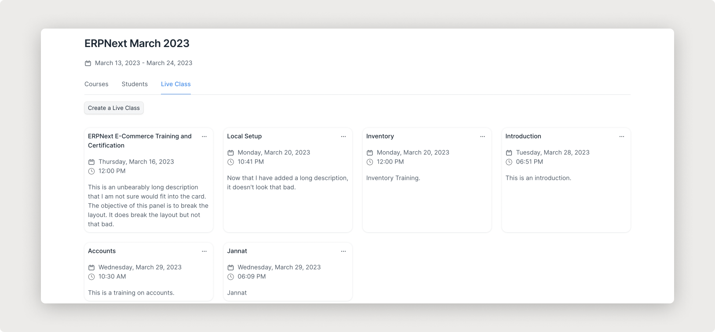Viewport: 715px width, 332px height.
Task: Click calendar icon beside March 13, 2023 date range
Action: click(88, 63)
